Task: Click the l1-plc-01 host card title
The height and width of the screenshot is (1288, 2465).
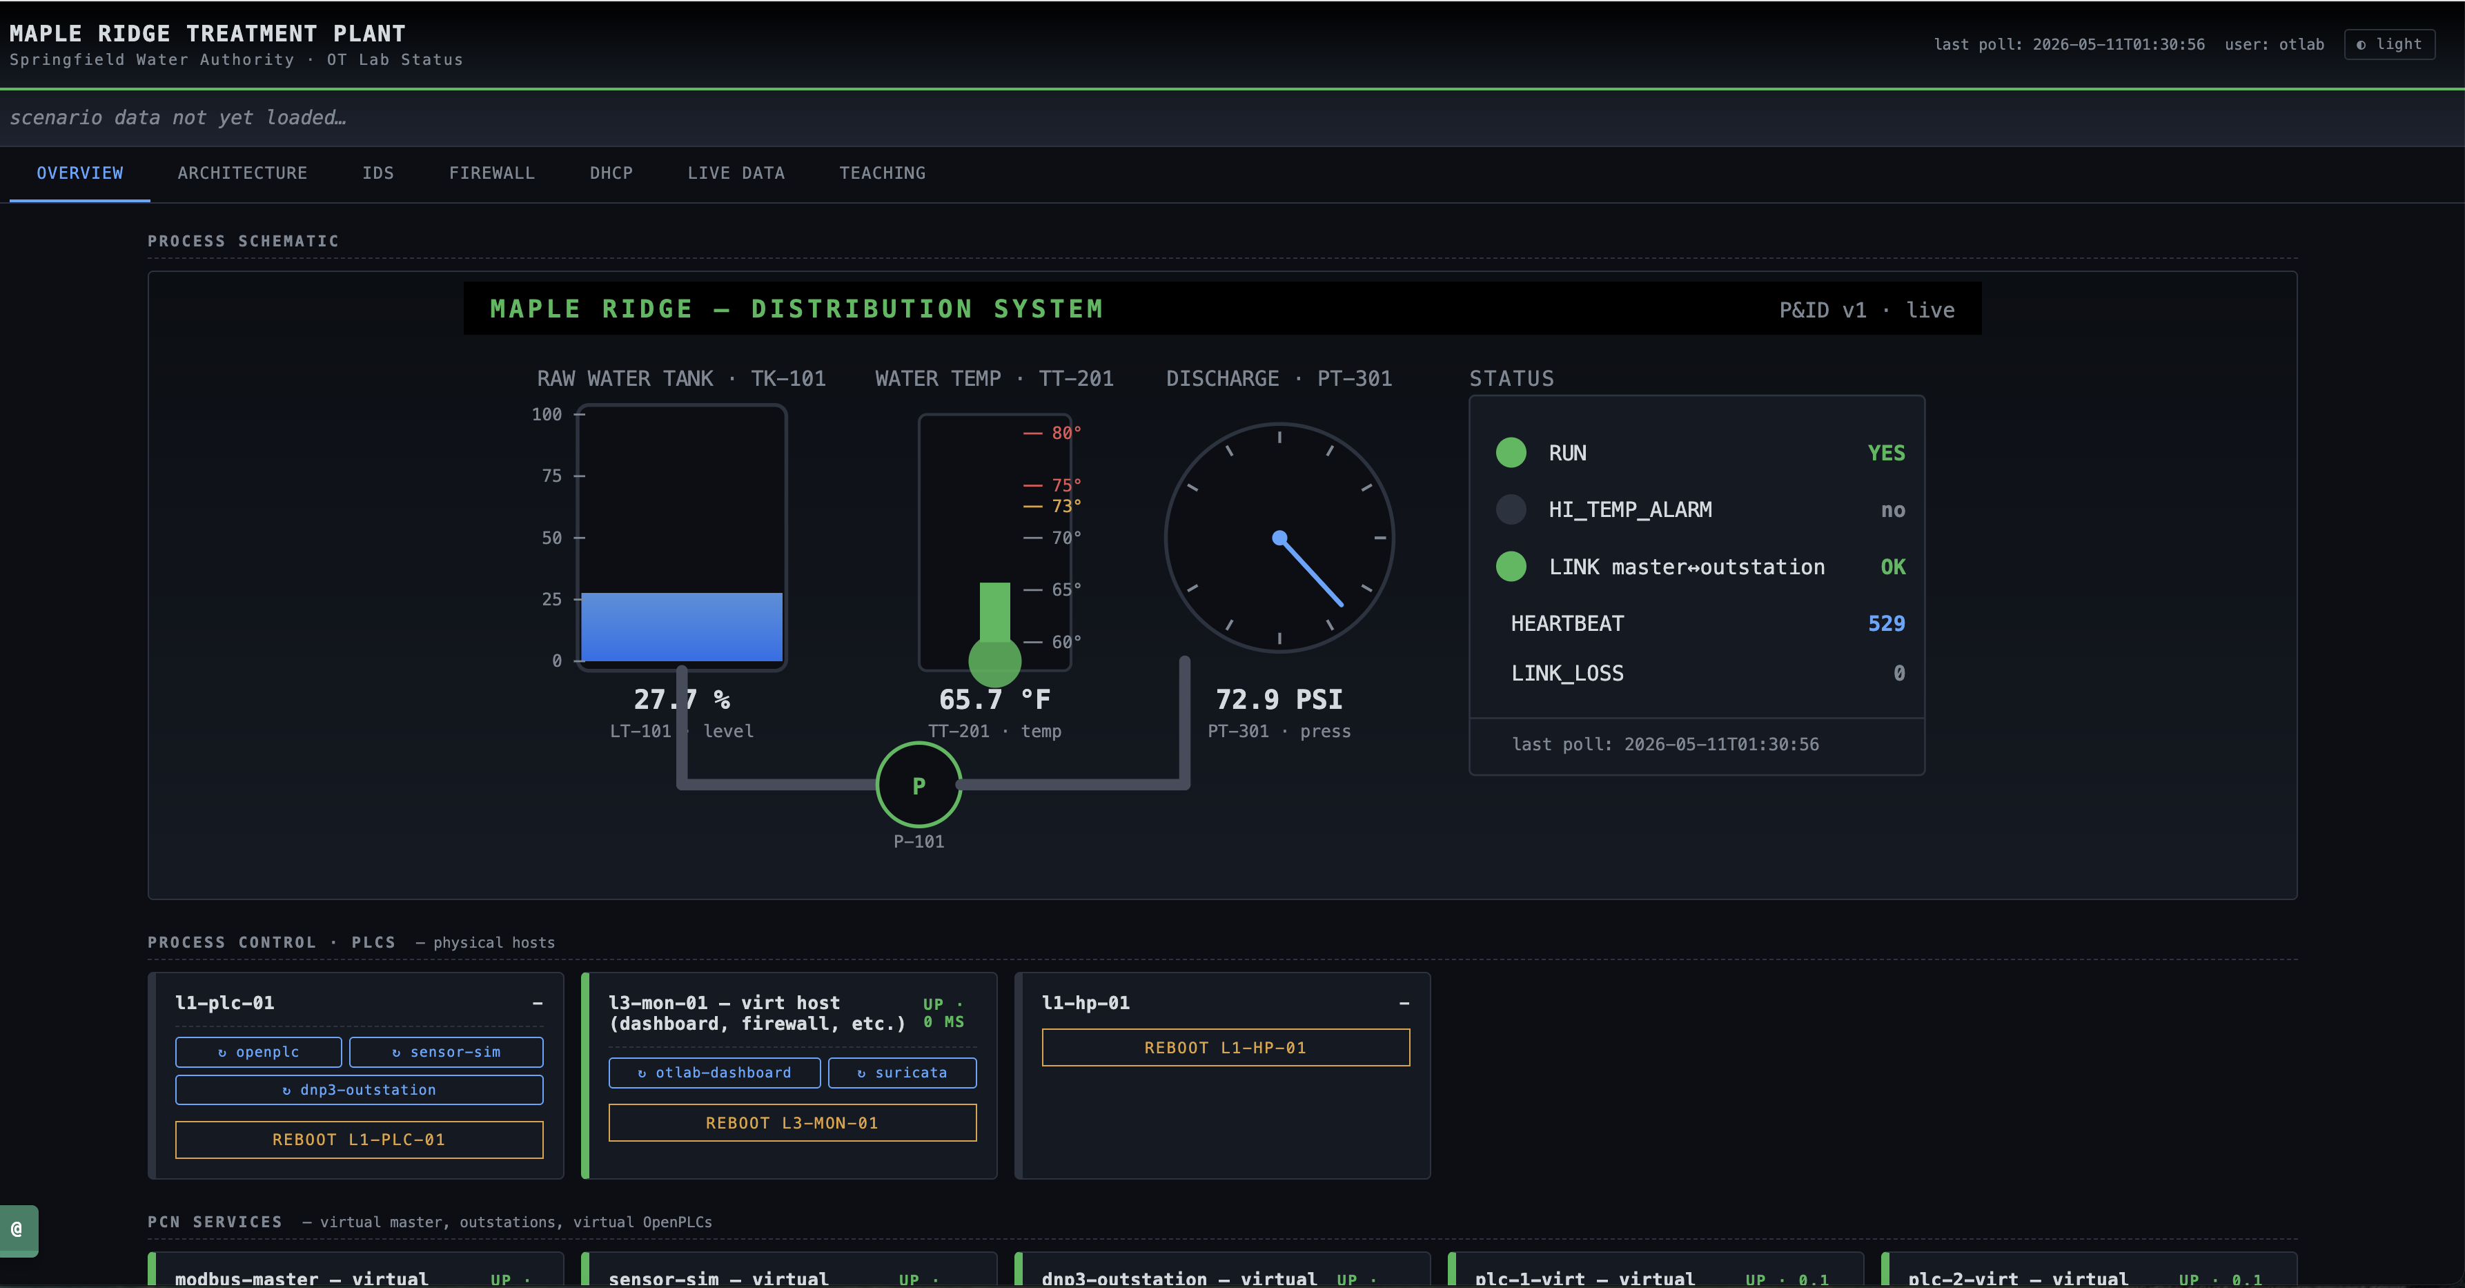Action: [x=225, y=1003]
